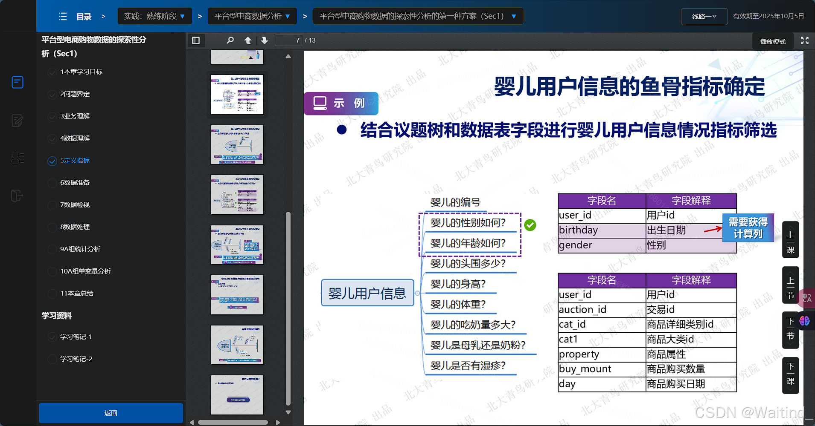Toggle completion circle for 2问题界定
Image resolution: width=815 pixels, height=426 pixels.
pos(52,95)
